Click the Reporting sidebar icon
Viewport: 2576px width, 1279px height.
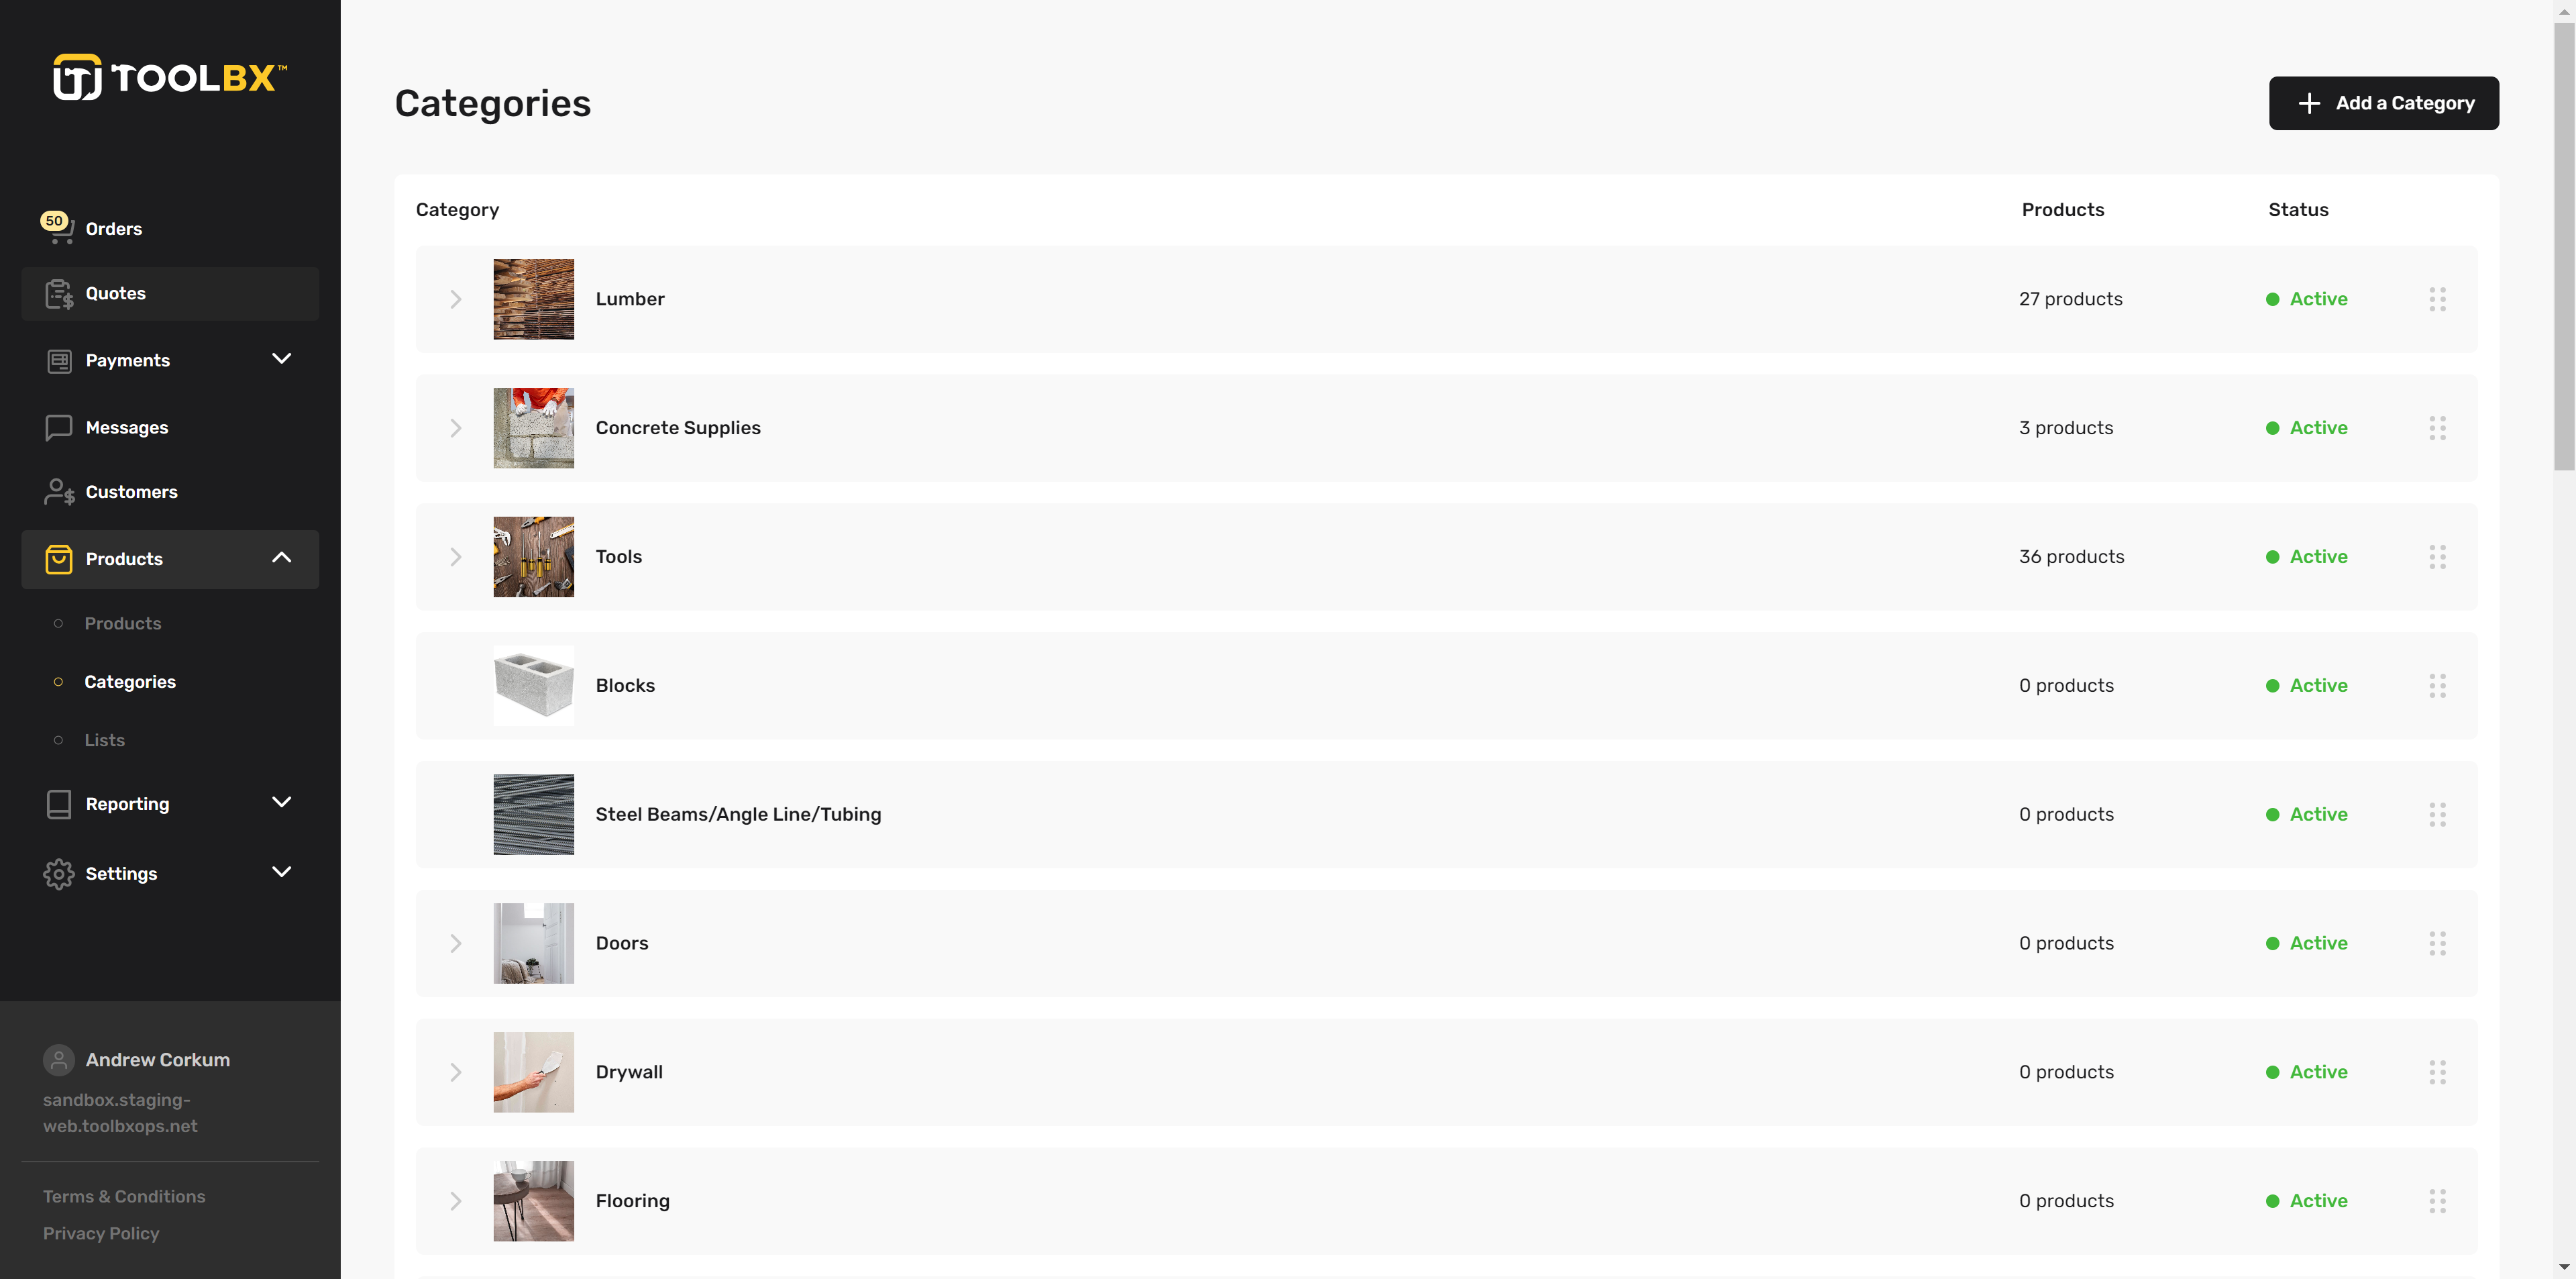coord(59,804)
